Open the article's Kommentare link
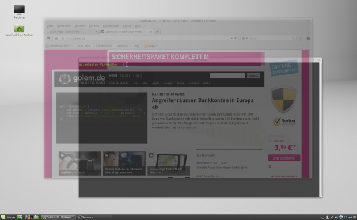This screenshot has height=220, width=357. coord(185,128)
